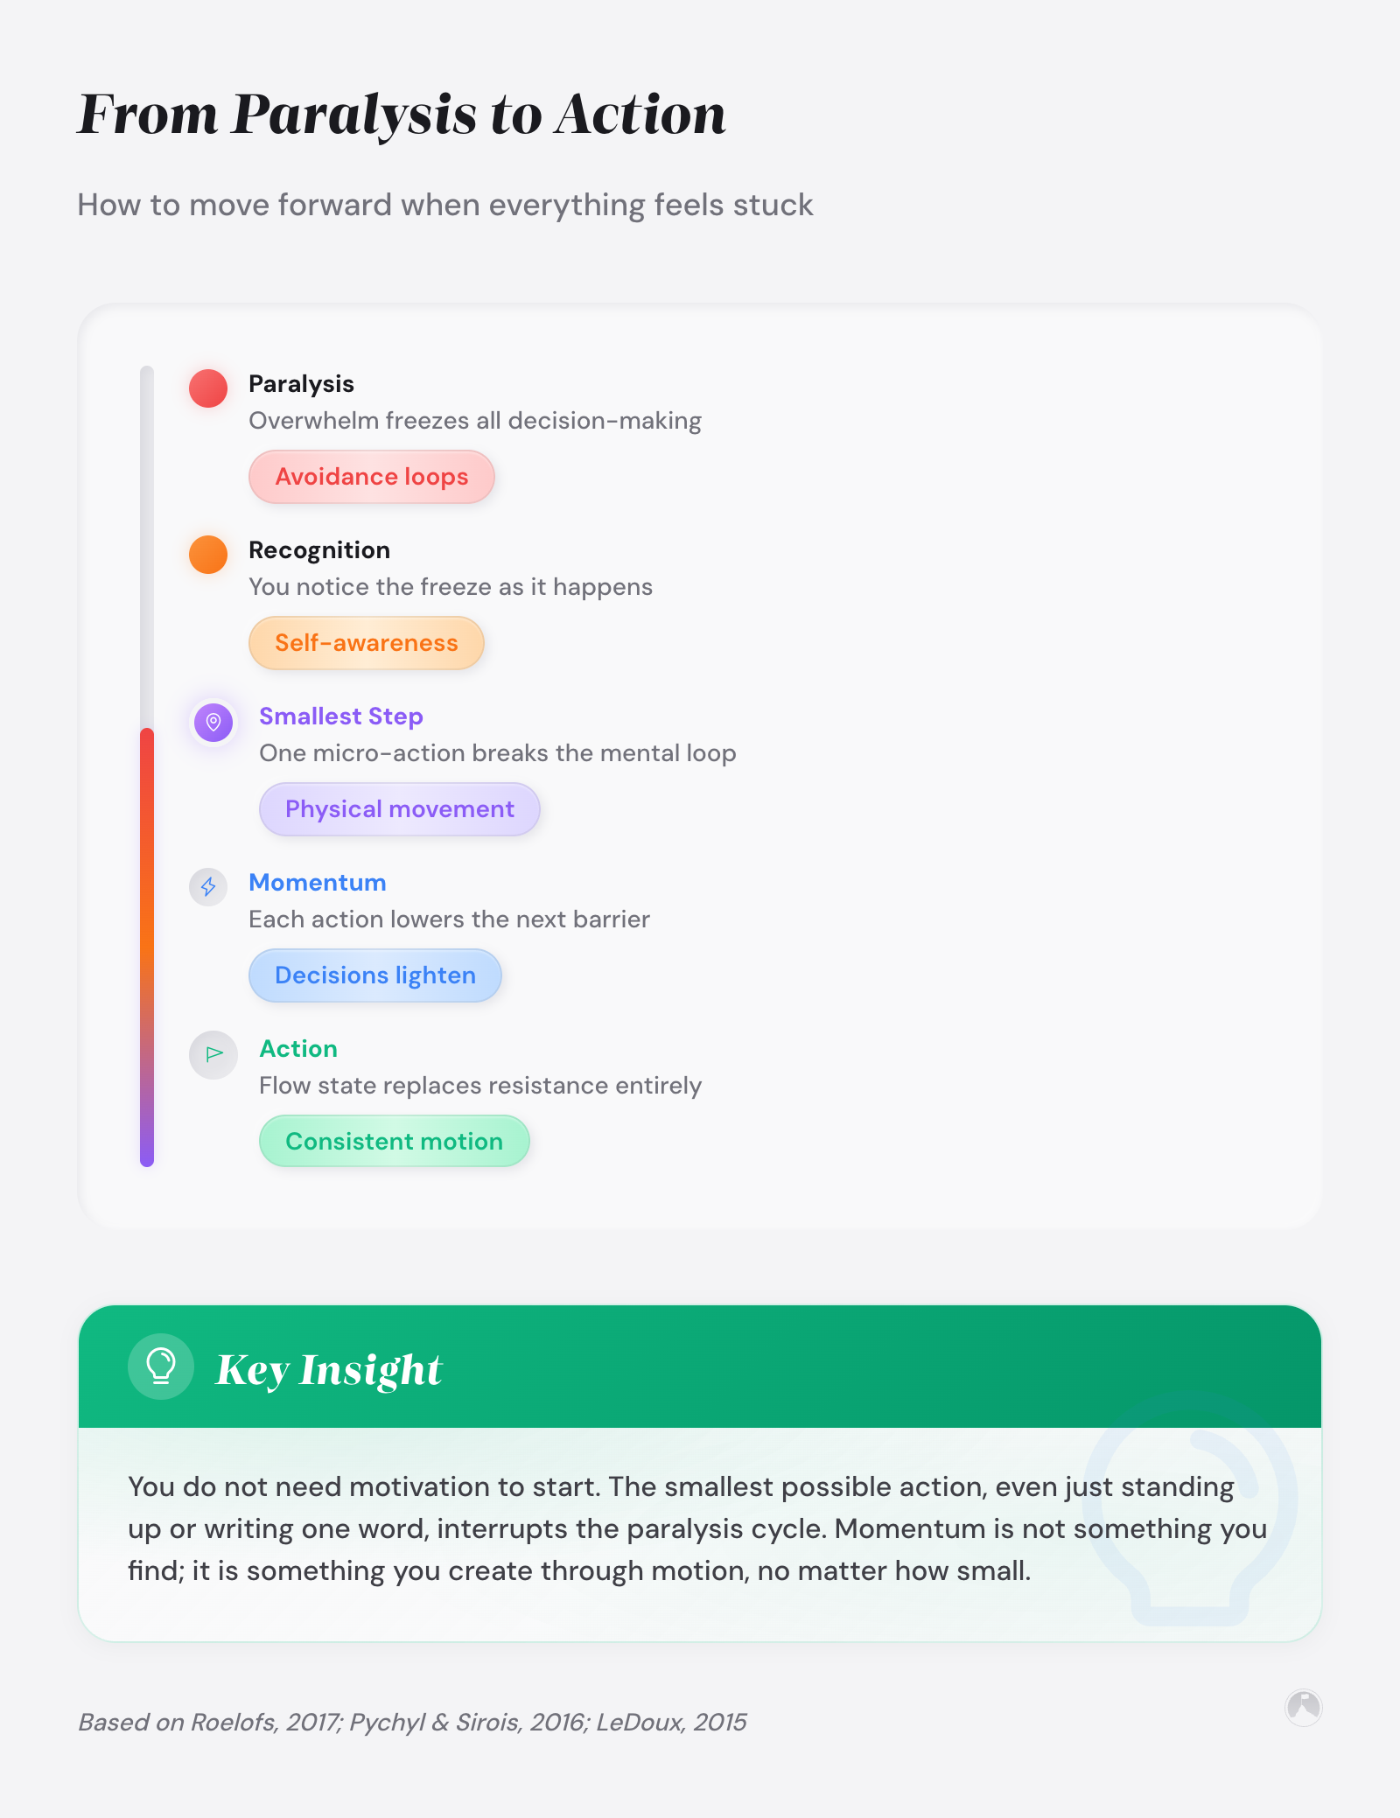Screen dimensions: 1400x1818
Task: Click the Smallest Step heading
Action: [x=341, y=717]
